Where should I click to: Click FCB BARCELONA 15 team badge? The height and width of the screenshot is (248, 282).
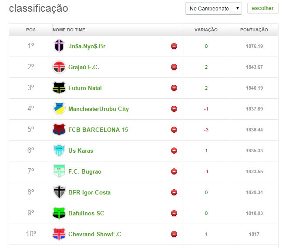59,130
